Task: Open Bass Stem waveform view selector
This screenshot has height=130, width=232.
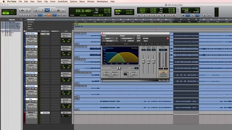Action: coord(31,39)
